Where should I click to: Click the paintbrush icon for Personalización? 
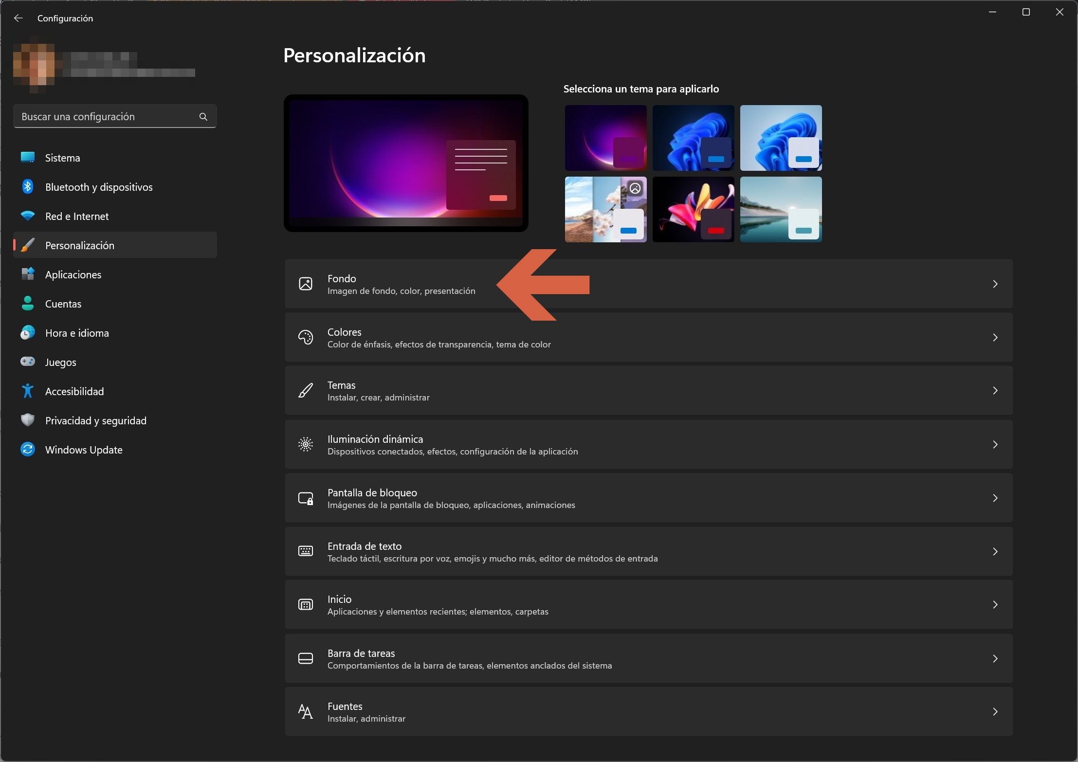click(28, 245)
